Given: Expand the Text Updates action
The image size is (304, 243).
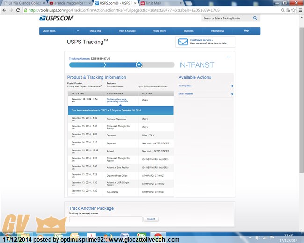Looking at the screenshot, I should click(232, 86).
